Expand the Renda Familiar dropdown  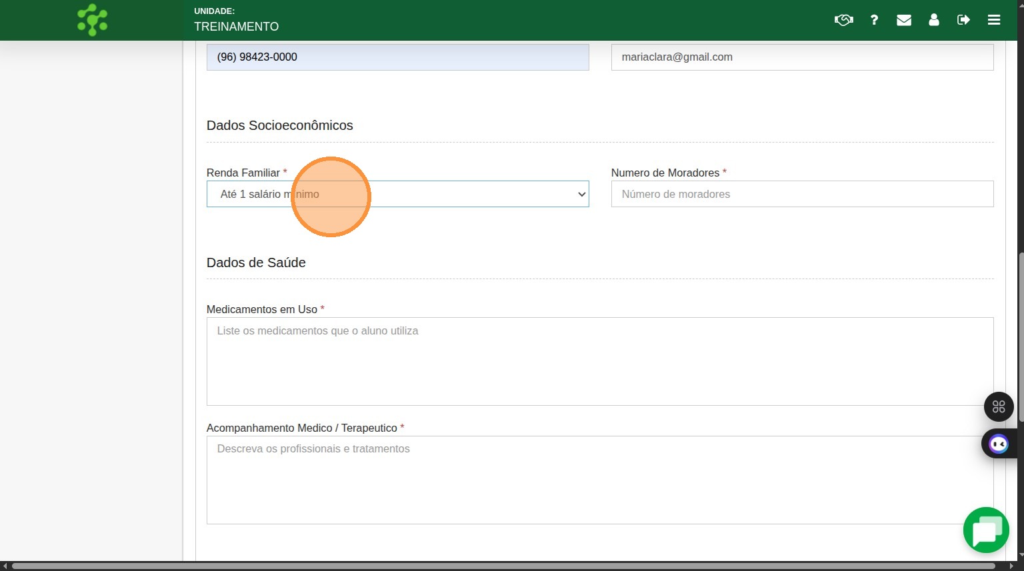click(397, 194)
